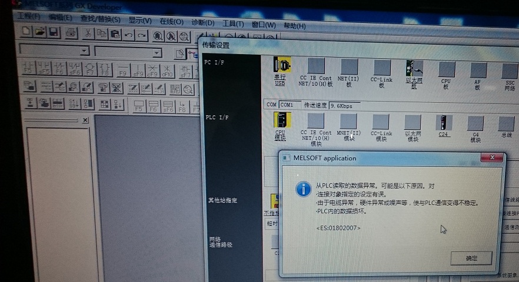Click the 确定 button in MELSOFT dialog
This screenshot has width=519, height=282.
(x=471, y=258)
